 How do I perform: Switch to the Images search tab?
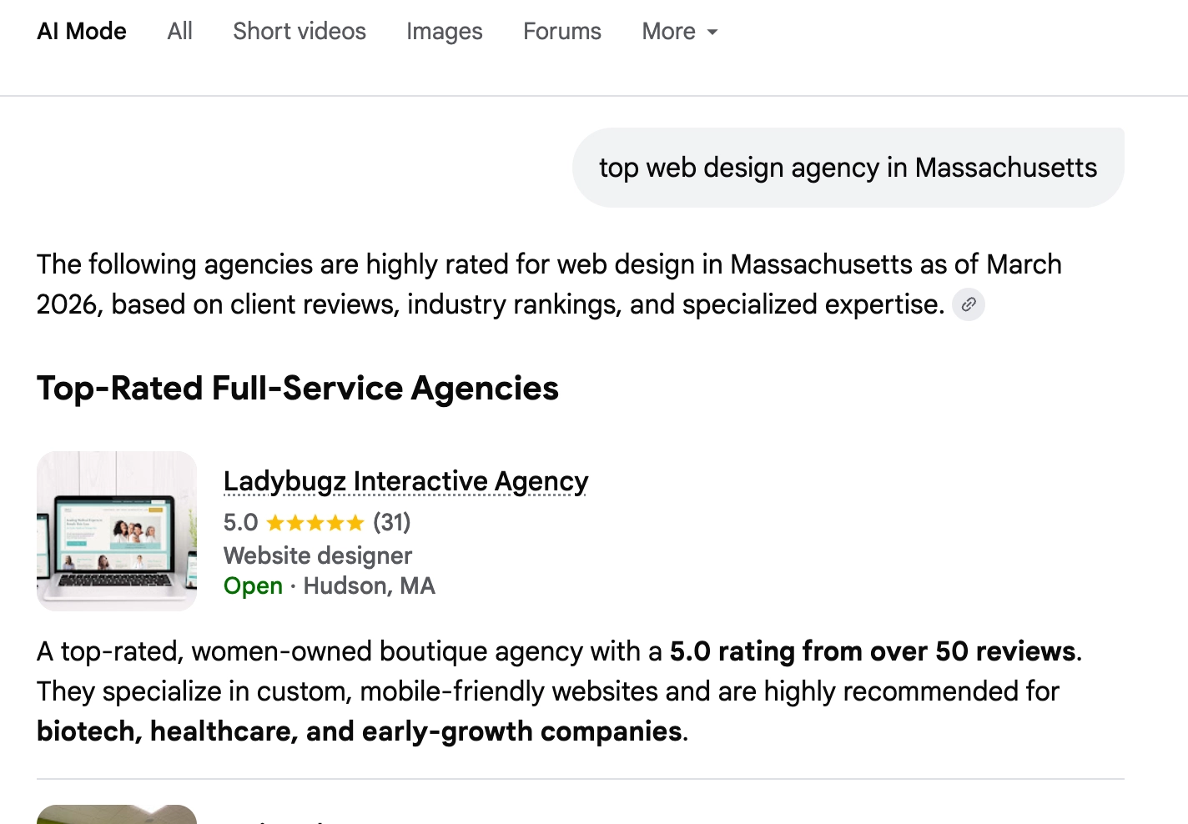(444, 31)
